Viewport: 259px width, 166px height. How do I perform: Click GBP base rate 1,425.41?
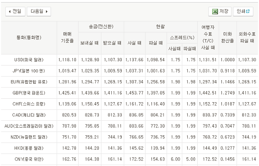67,93
